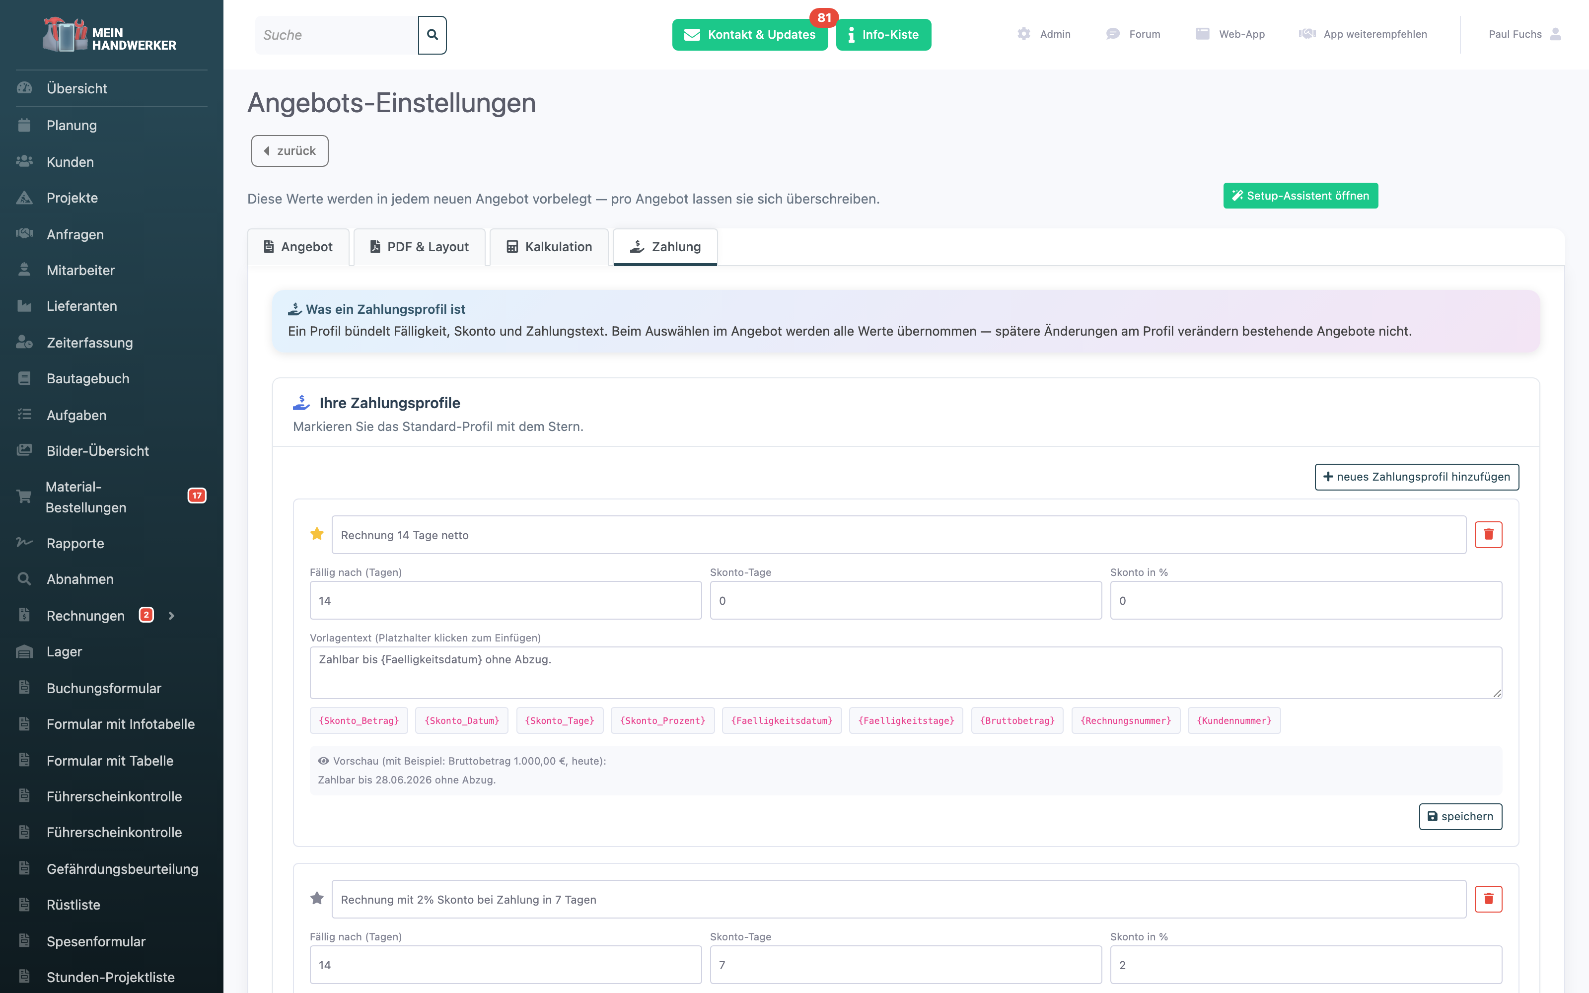Click the App weiterempfehlen handshake icon
Screen dimensions: 1589x993
1306,34
